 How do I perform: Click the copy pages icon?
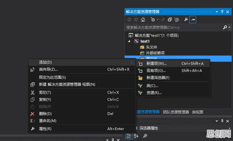[32, 100]
